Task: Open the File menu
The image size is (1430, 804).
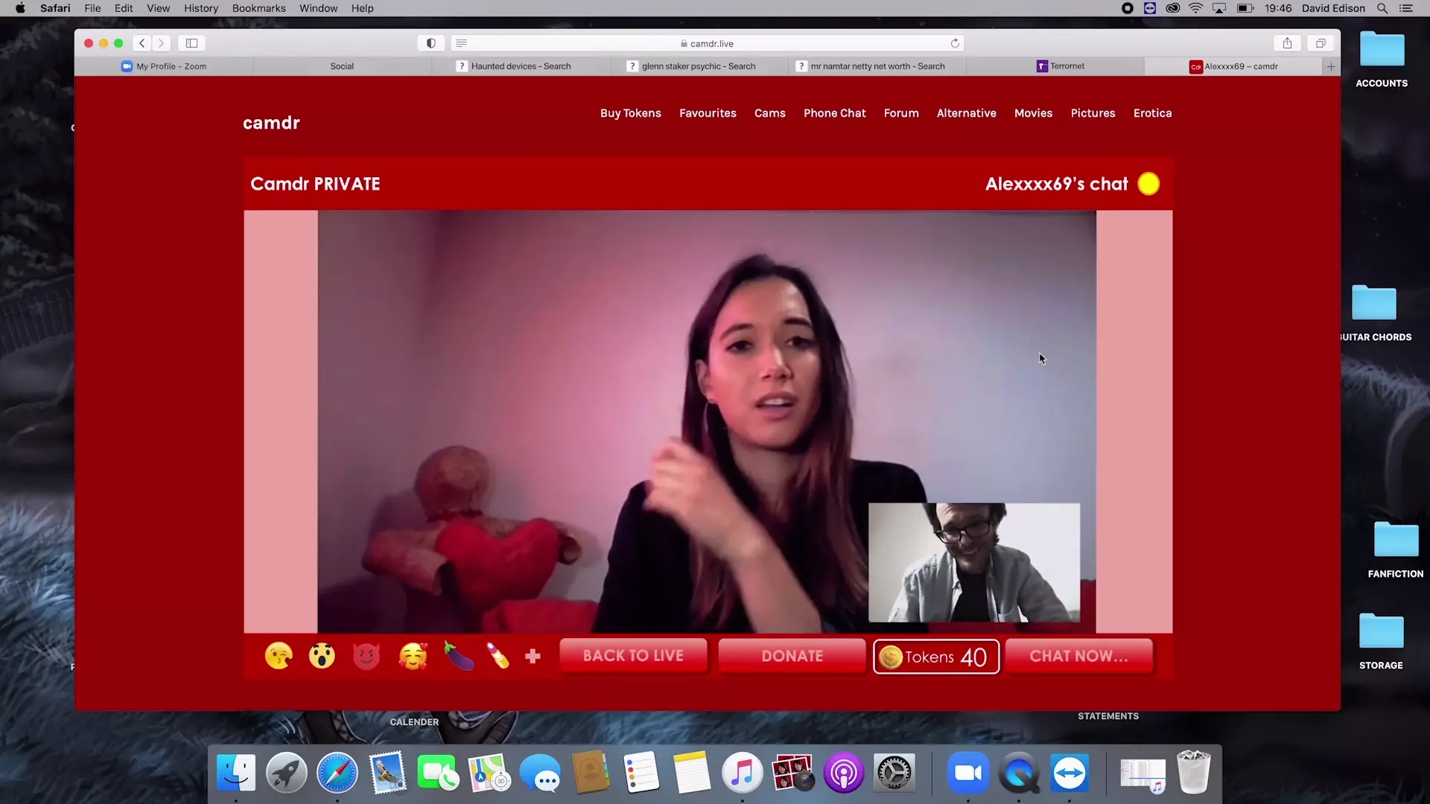Action: (x=92, y=8)
